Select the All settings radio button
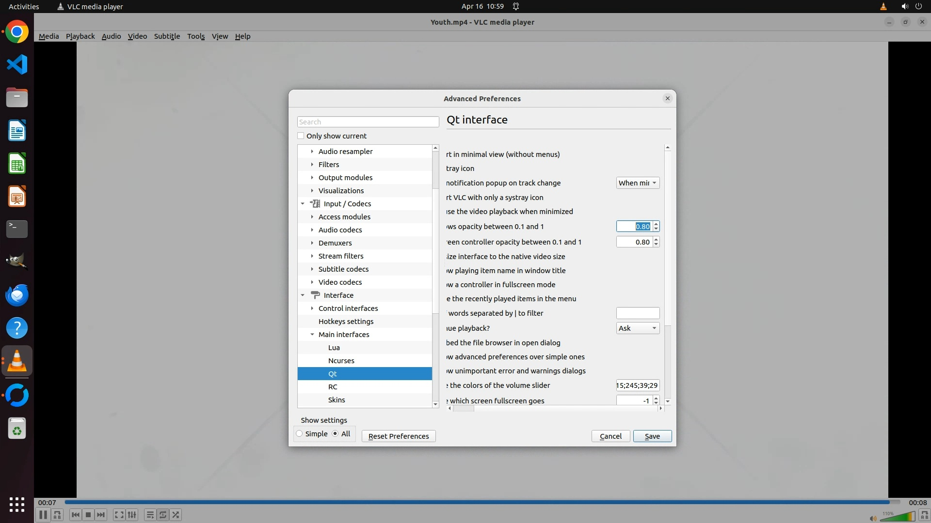Image resolution: width=931 pixels, height=523 pixels. (x=335, y=434)
